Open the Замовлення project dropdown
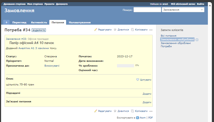This screenshot has height=122, width=214. pyautogui.click(x=183, y=10)
